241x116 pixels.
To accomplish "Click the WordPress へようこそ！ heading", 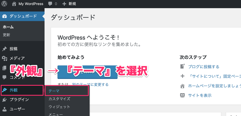I will click(88, 37).
